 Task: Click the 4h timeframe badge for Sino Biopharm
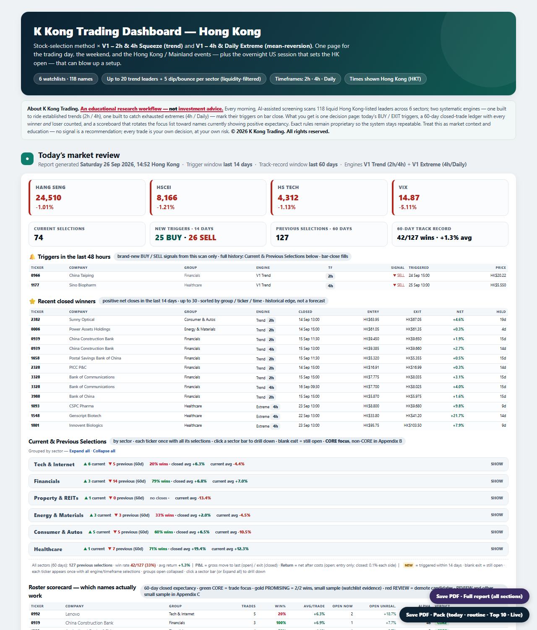pos(331,286)
